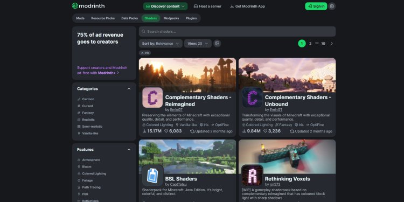The width and height of the screenshot is (404, 202).
Task: Open gri573 author link
Action: (275, 184)
